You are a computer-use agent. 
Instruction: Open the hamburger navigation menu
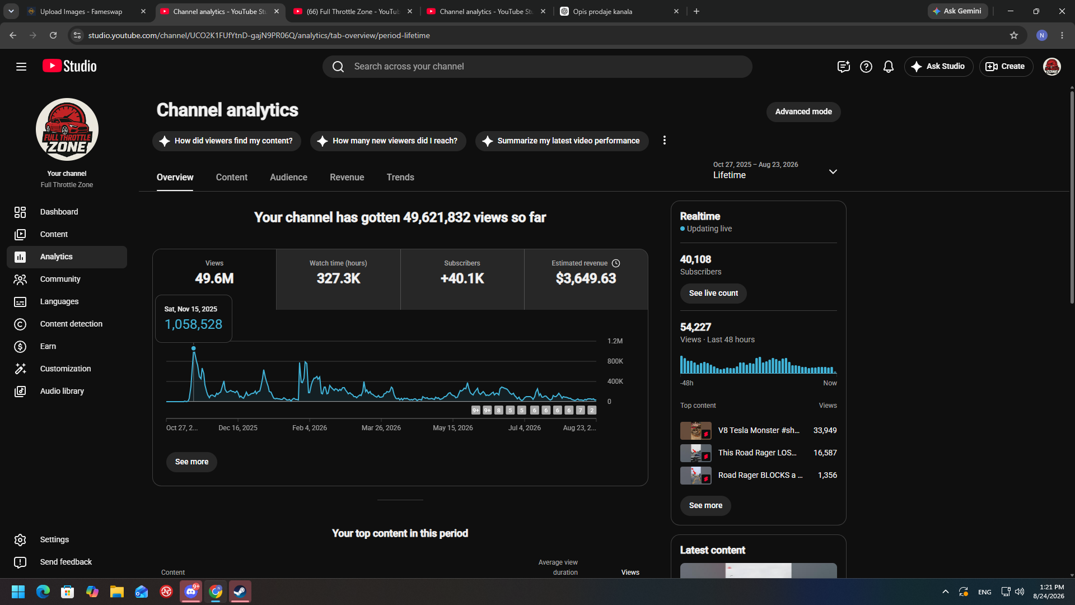click(21, 67)
